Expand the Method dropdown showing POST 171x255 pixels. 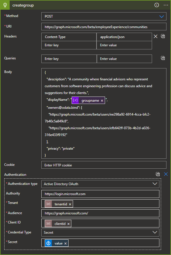point(161,16)
